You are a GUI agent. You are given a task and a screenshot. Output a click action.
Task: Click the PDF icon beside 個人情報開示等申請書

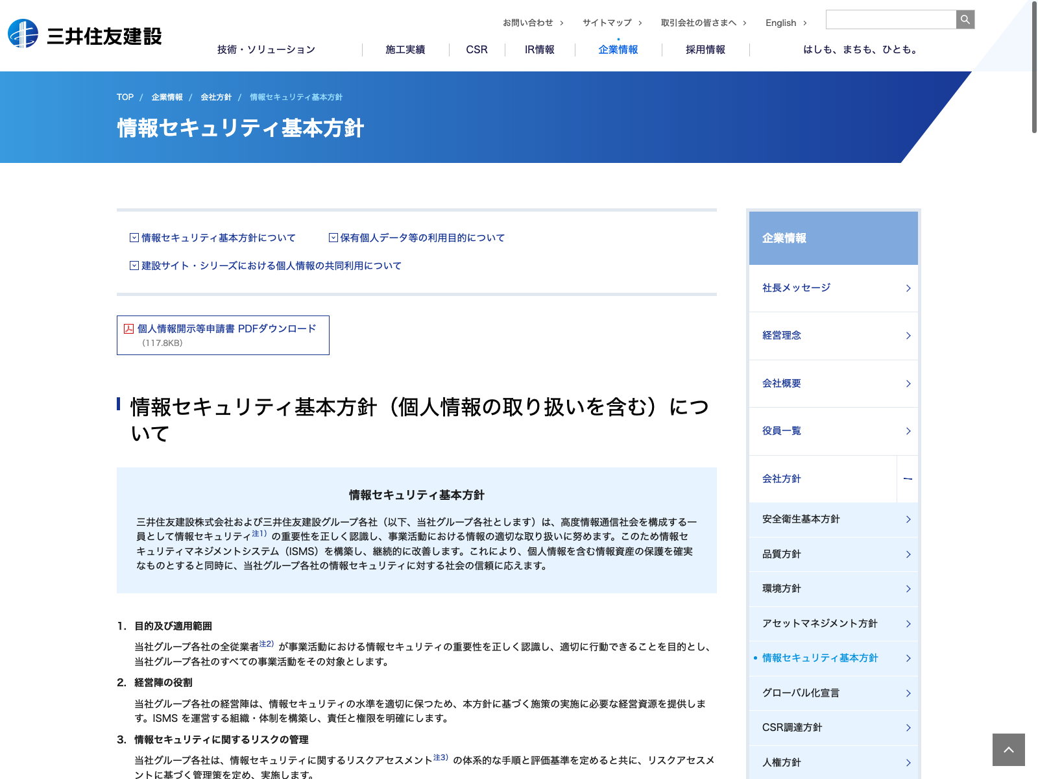coord(128,329)
